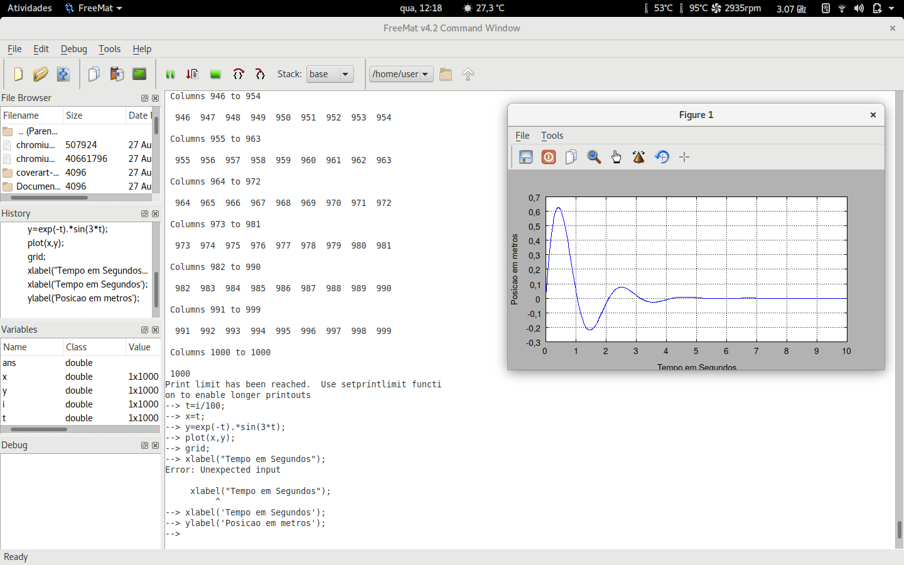Click the new file icon in main toolbar
The width and height of the screenshot is (904, 565).
point(18,74)
